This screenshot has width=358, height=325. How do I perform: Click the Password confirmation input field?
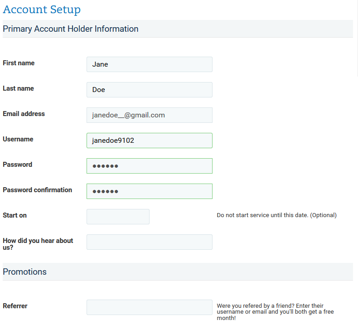pyautogui.click(x=150, y=191)
